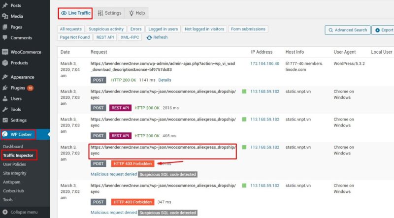Open Cerber.Hub submenu item
Image resolution: width=394 pixels, height=218 pixels.
pos(13,191)
